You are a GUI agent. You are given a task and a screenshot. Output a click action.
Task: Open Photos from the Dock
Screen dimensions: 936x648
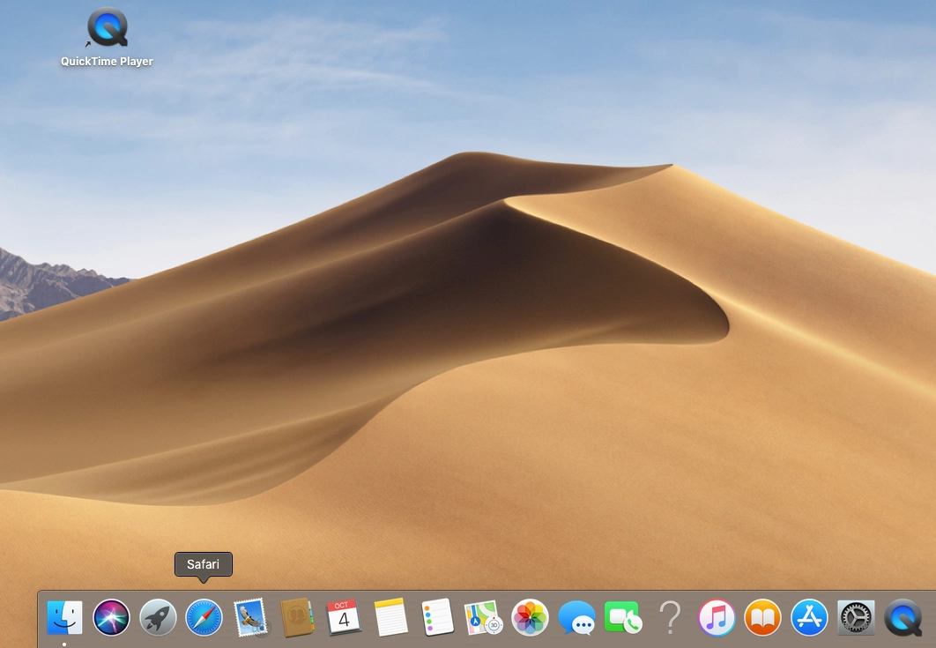point(530,617)
